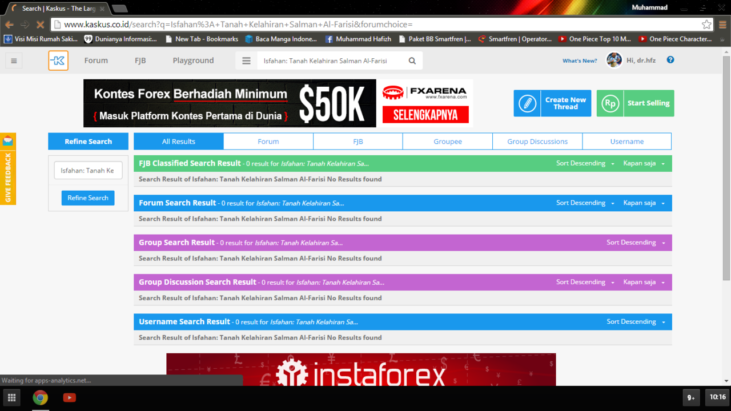This screenshot has height=411, width=731.
Task: Click the page vertical scrollbar
Action: pos(726,168)
